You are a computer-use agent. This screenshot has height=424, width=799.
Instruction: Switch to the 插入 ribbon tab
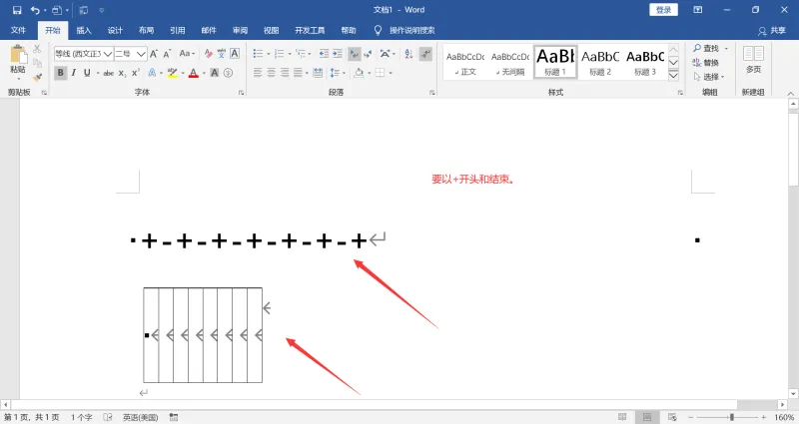[x=84, y=31]
